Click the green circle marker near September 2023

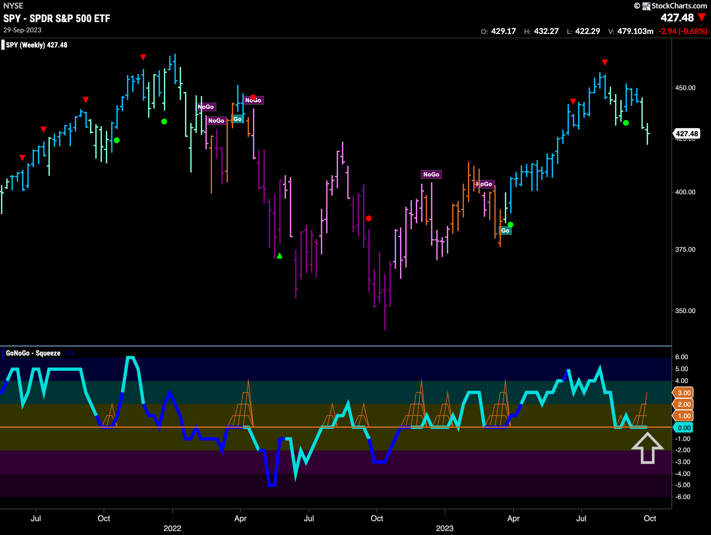click(626, 123)
